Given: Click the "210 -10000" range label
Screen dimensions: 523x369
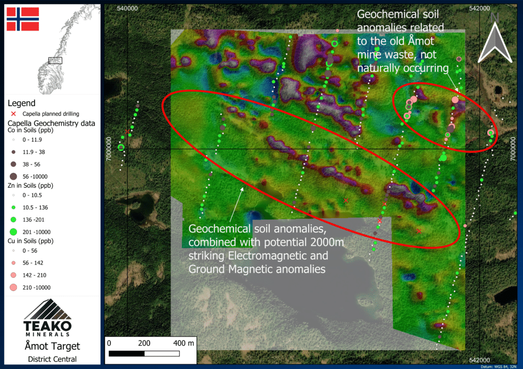Looking at the screenshot, I should coord(36,287).
